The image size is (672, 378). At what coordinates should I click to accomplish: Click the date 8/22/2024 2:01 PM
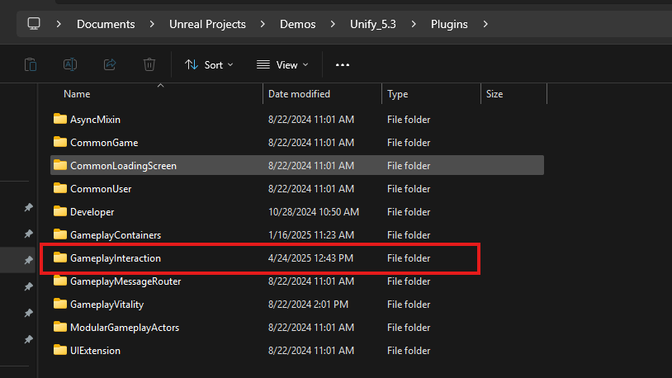(x=308, y=305)
